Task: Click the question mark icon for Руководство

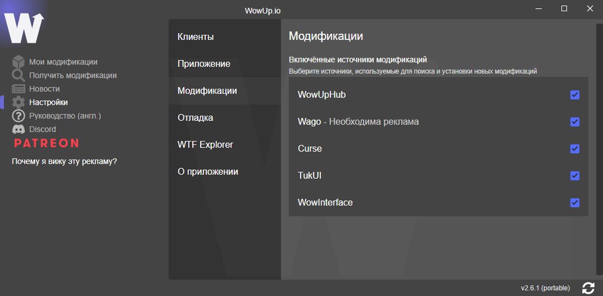Action: 19,116
